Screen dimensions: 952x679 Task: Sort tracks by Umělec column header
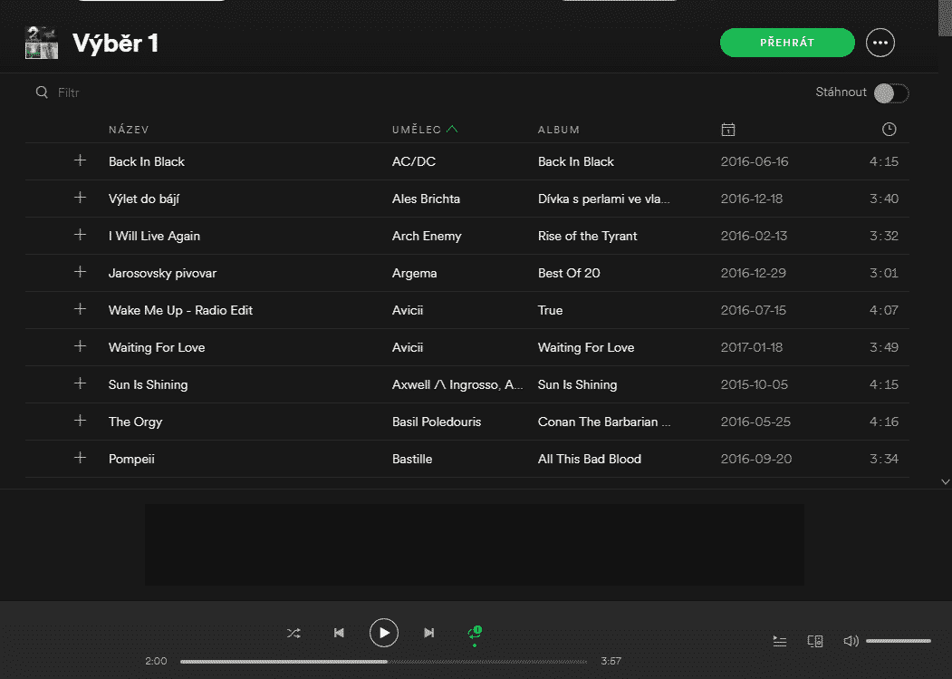[417, 130]
